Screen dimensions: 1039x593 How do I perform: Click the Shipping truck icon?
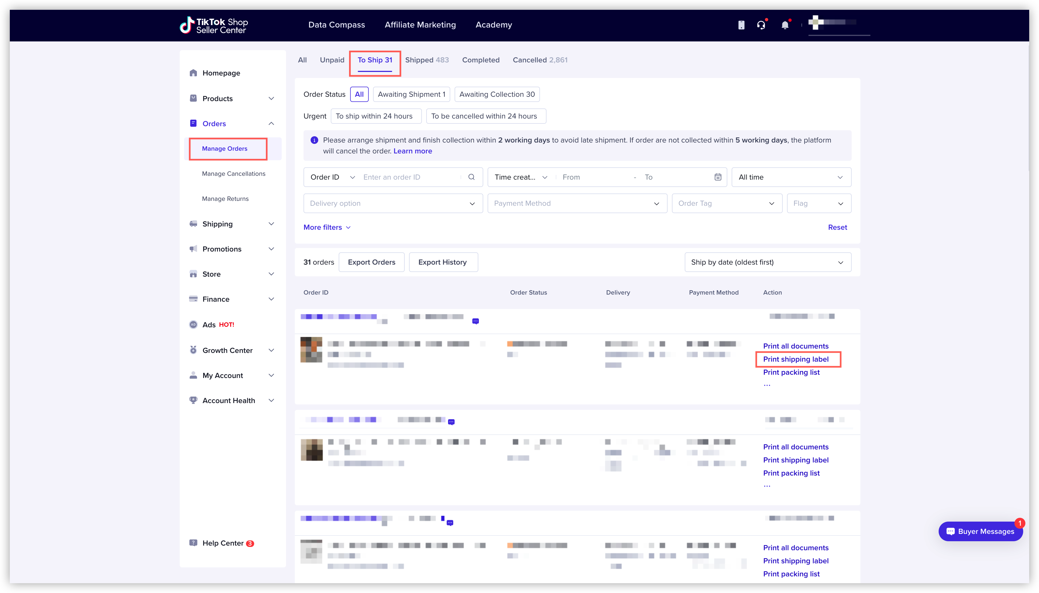[x=193, y=223]
